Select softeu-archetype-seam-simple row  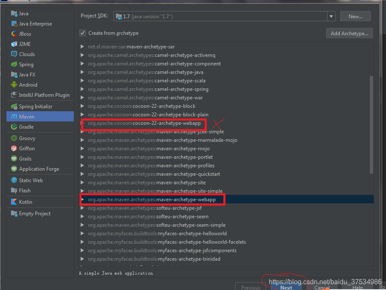pyautogui.click(x=226, y=225)
